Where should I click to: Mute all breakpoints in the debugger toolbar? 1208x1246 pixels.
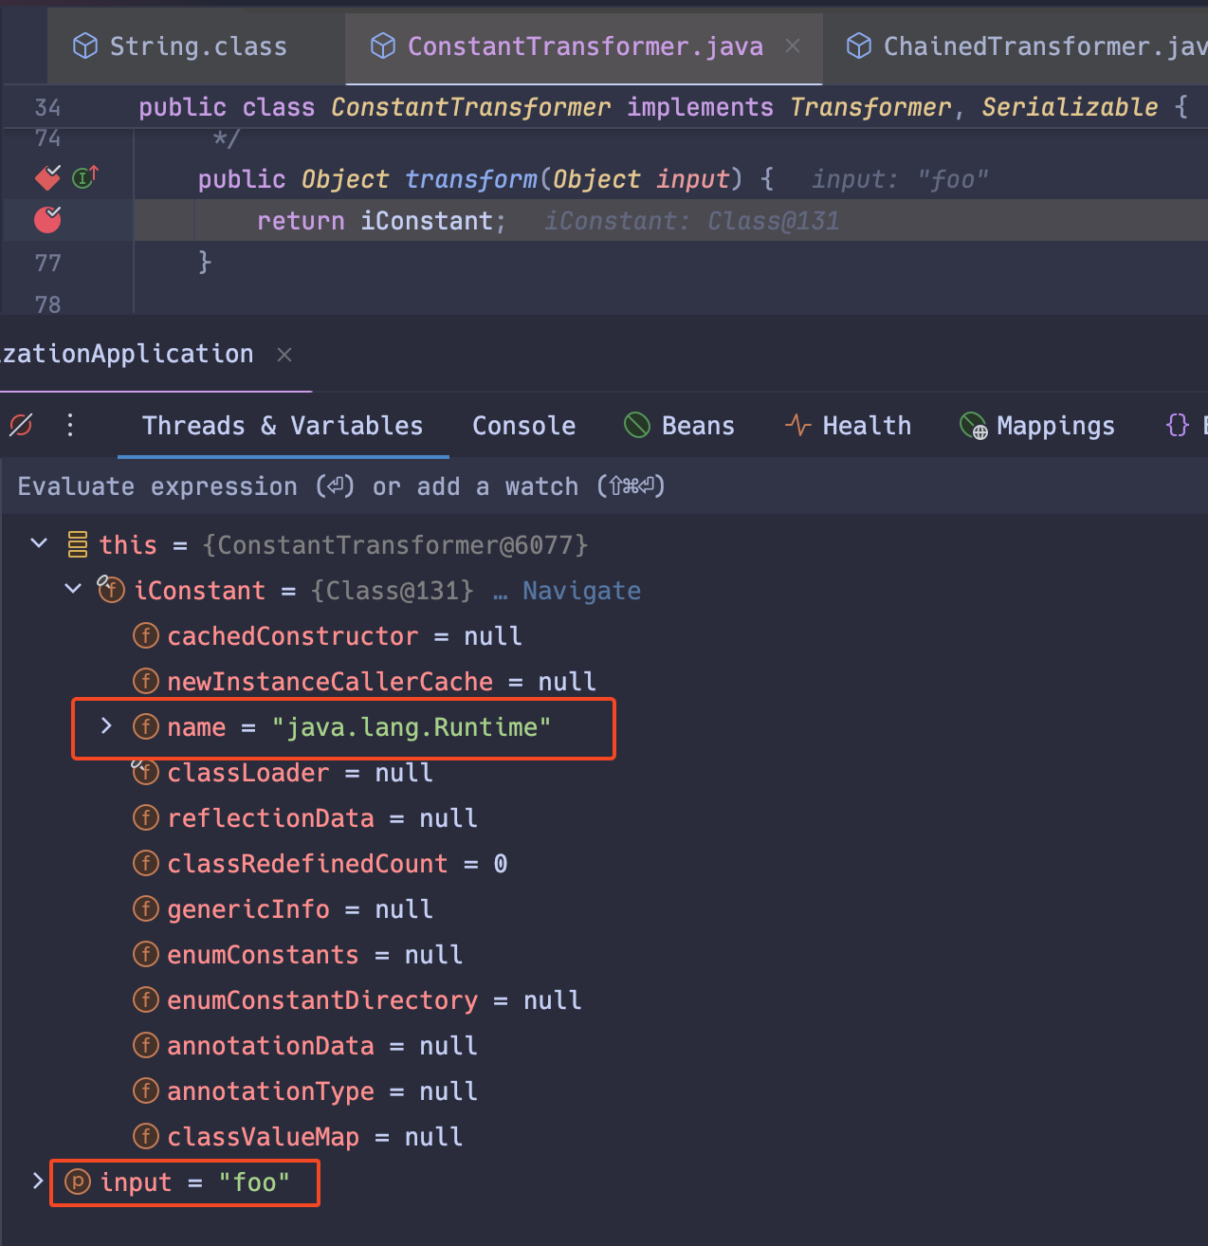[x=21, y=426]
